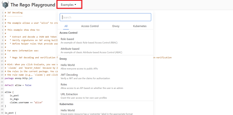Image resolution: width=233 pixels, height=115 pixels.
Task: Click the OPA viking helmet logo
Action: 5,5
